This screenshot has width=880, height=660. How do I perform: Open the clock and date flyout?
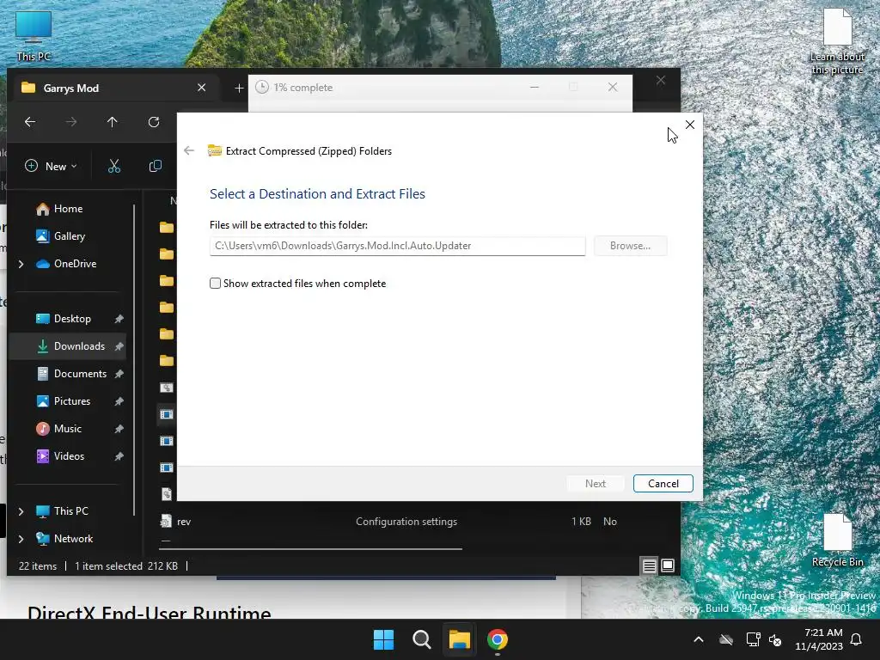(x=819, y=639)
